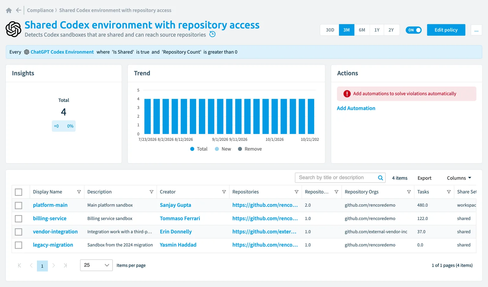Open the policy history clock icon

coord(213,34)
